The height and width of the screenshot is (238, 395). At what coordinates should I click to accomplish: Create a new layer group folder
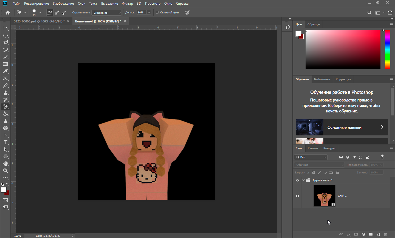coord(371,234)
